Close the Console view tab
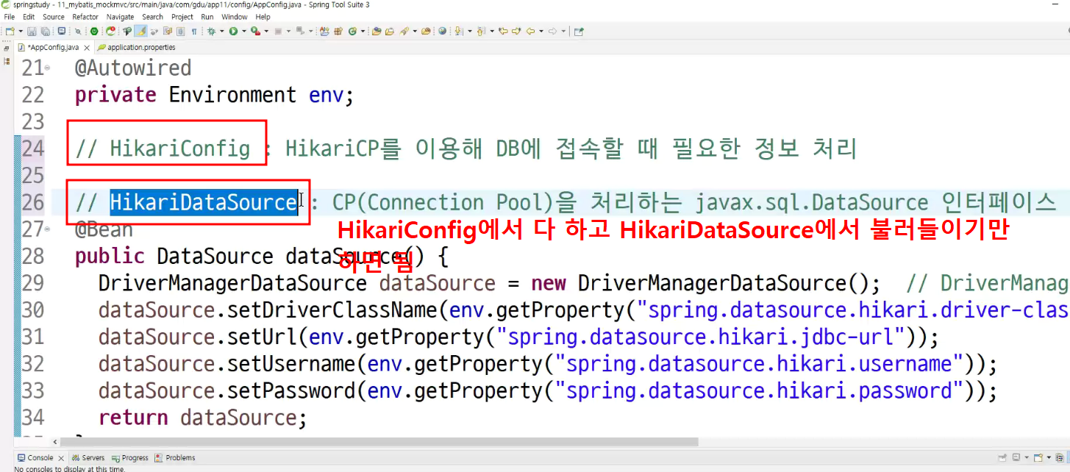The height and width of the screenshot is (472, 1070). coord(61,457)
